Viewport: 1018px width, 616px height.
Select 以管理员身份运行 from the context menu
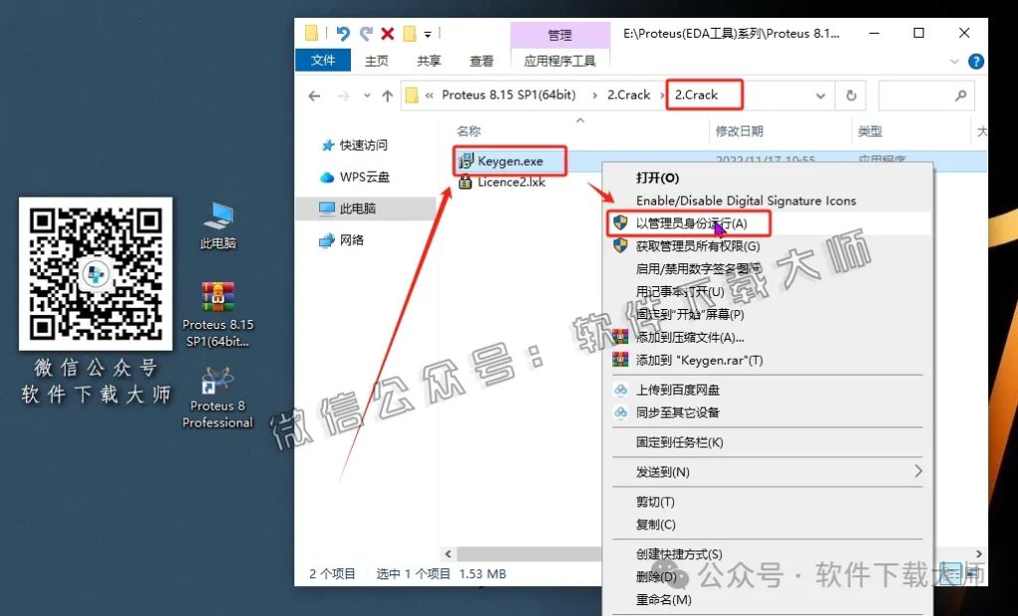(689, 223)
